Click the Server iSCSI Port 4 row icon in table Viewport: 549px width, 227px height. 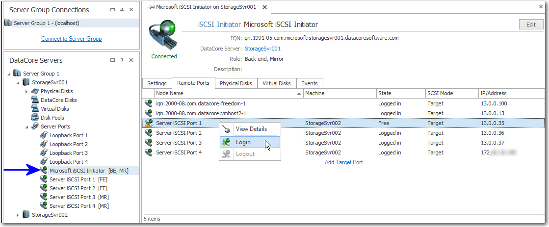click(x=149, y=152)
